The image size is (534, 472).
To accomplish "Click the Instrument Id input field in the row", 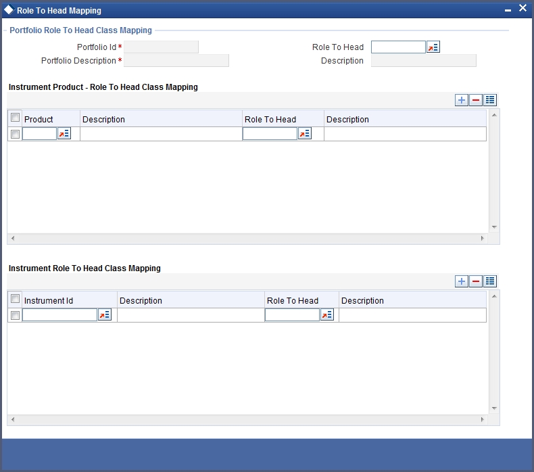I will (60, 315).
